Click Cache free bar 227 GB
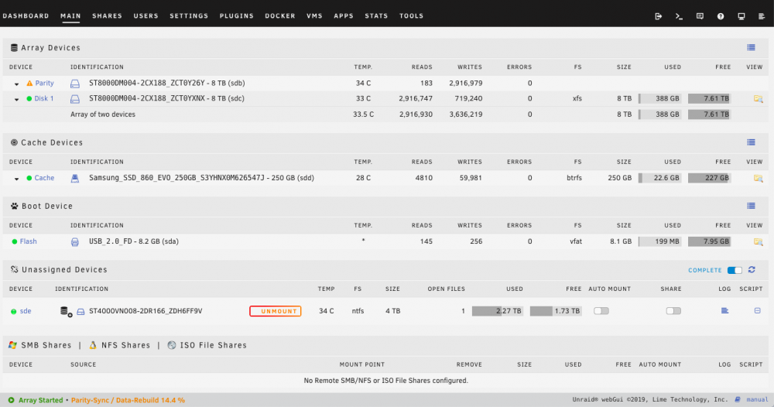Screen dimensions: 774x407 tap(709, 178)
